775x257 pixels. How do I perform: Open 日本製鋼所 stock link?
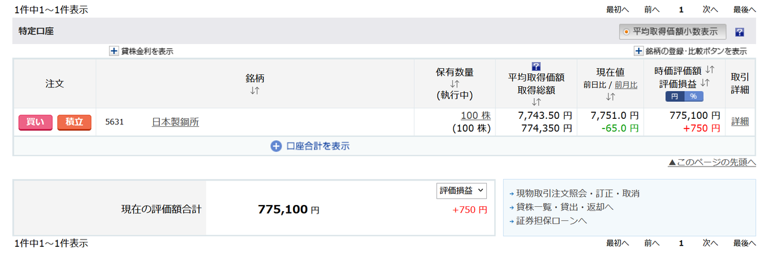175,122
